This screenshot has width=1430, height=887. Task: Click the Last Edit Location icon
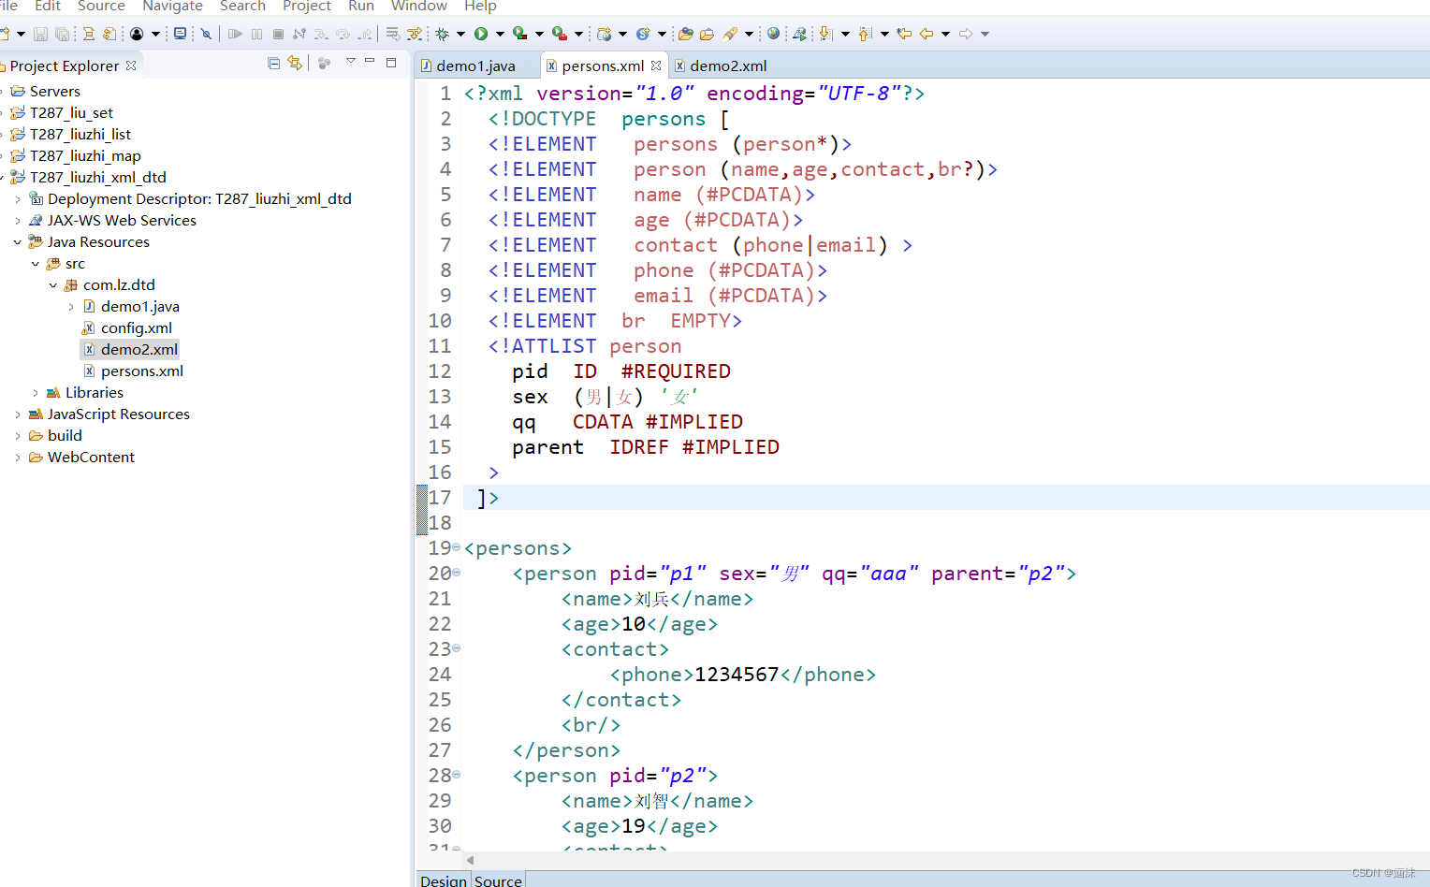pos(903,34)
